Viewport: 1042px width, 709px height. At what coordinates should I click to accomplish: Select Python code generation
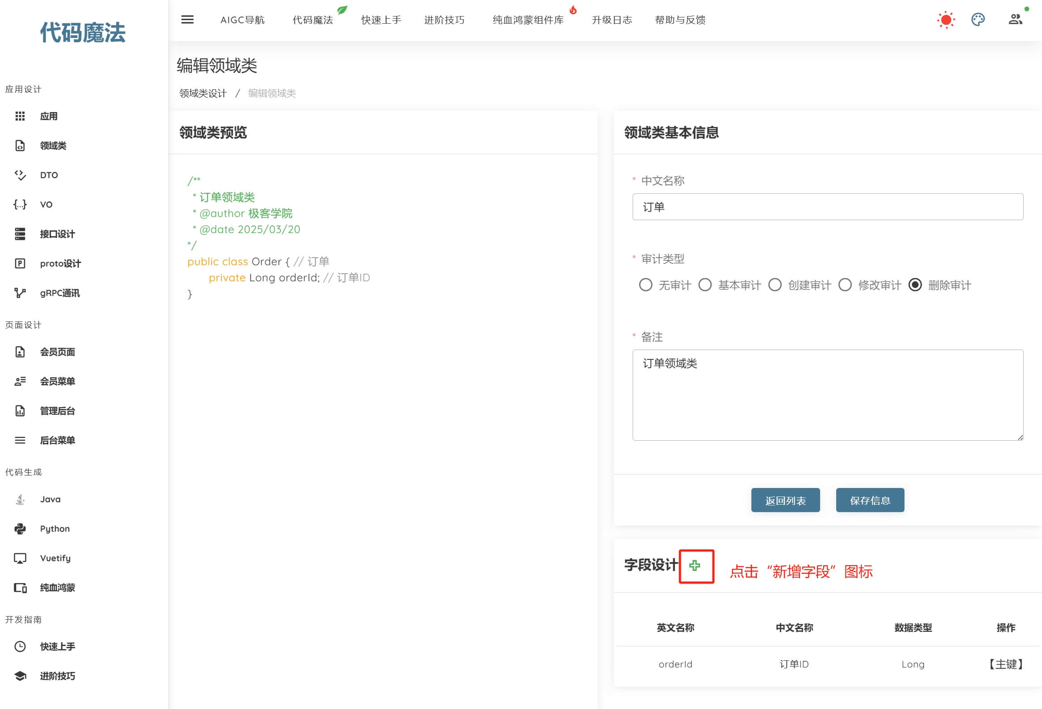pos(55,529)
